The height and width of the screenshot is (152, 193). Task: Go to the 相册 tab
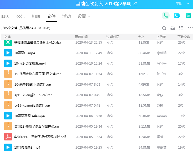tap(36, 16)
